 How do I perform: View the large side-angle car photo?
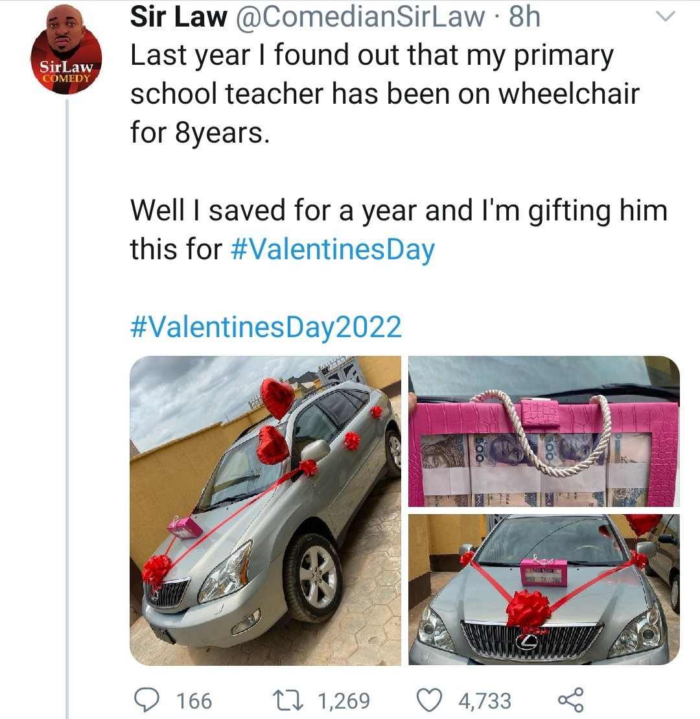(266, 510)
